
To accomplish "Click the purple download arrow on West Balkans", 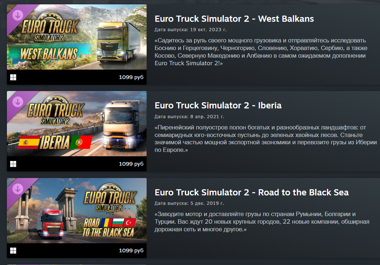I will click(18, 15).
